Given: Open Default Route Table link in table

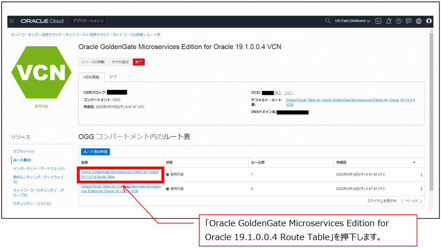Looking at the screenshot, I should 121,188.
